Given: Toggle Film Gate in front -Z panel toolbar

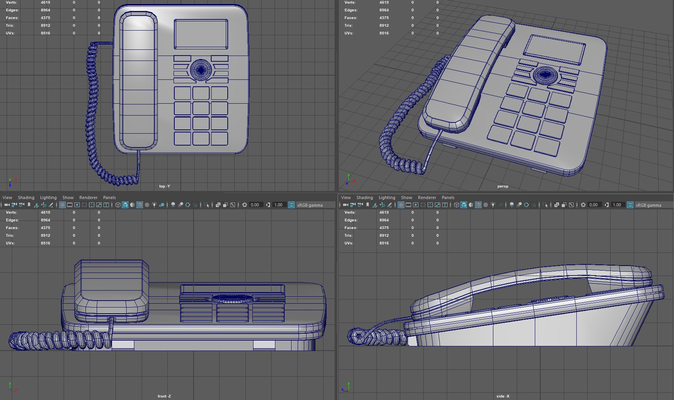Looking at the screenshot, I should point(70,205).
